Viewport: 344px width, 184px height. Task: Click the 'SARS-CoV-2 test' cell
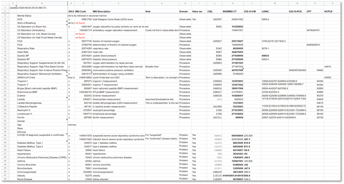coord(27,77)
